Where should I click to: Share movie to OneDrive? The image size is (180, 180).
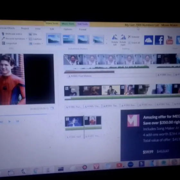(x=148, y=40)
